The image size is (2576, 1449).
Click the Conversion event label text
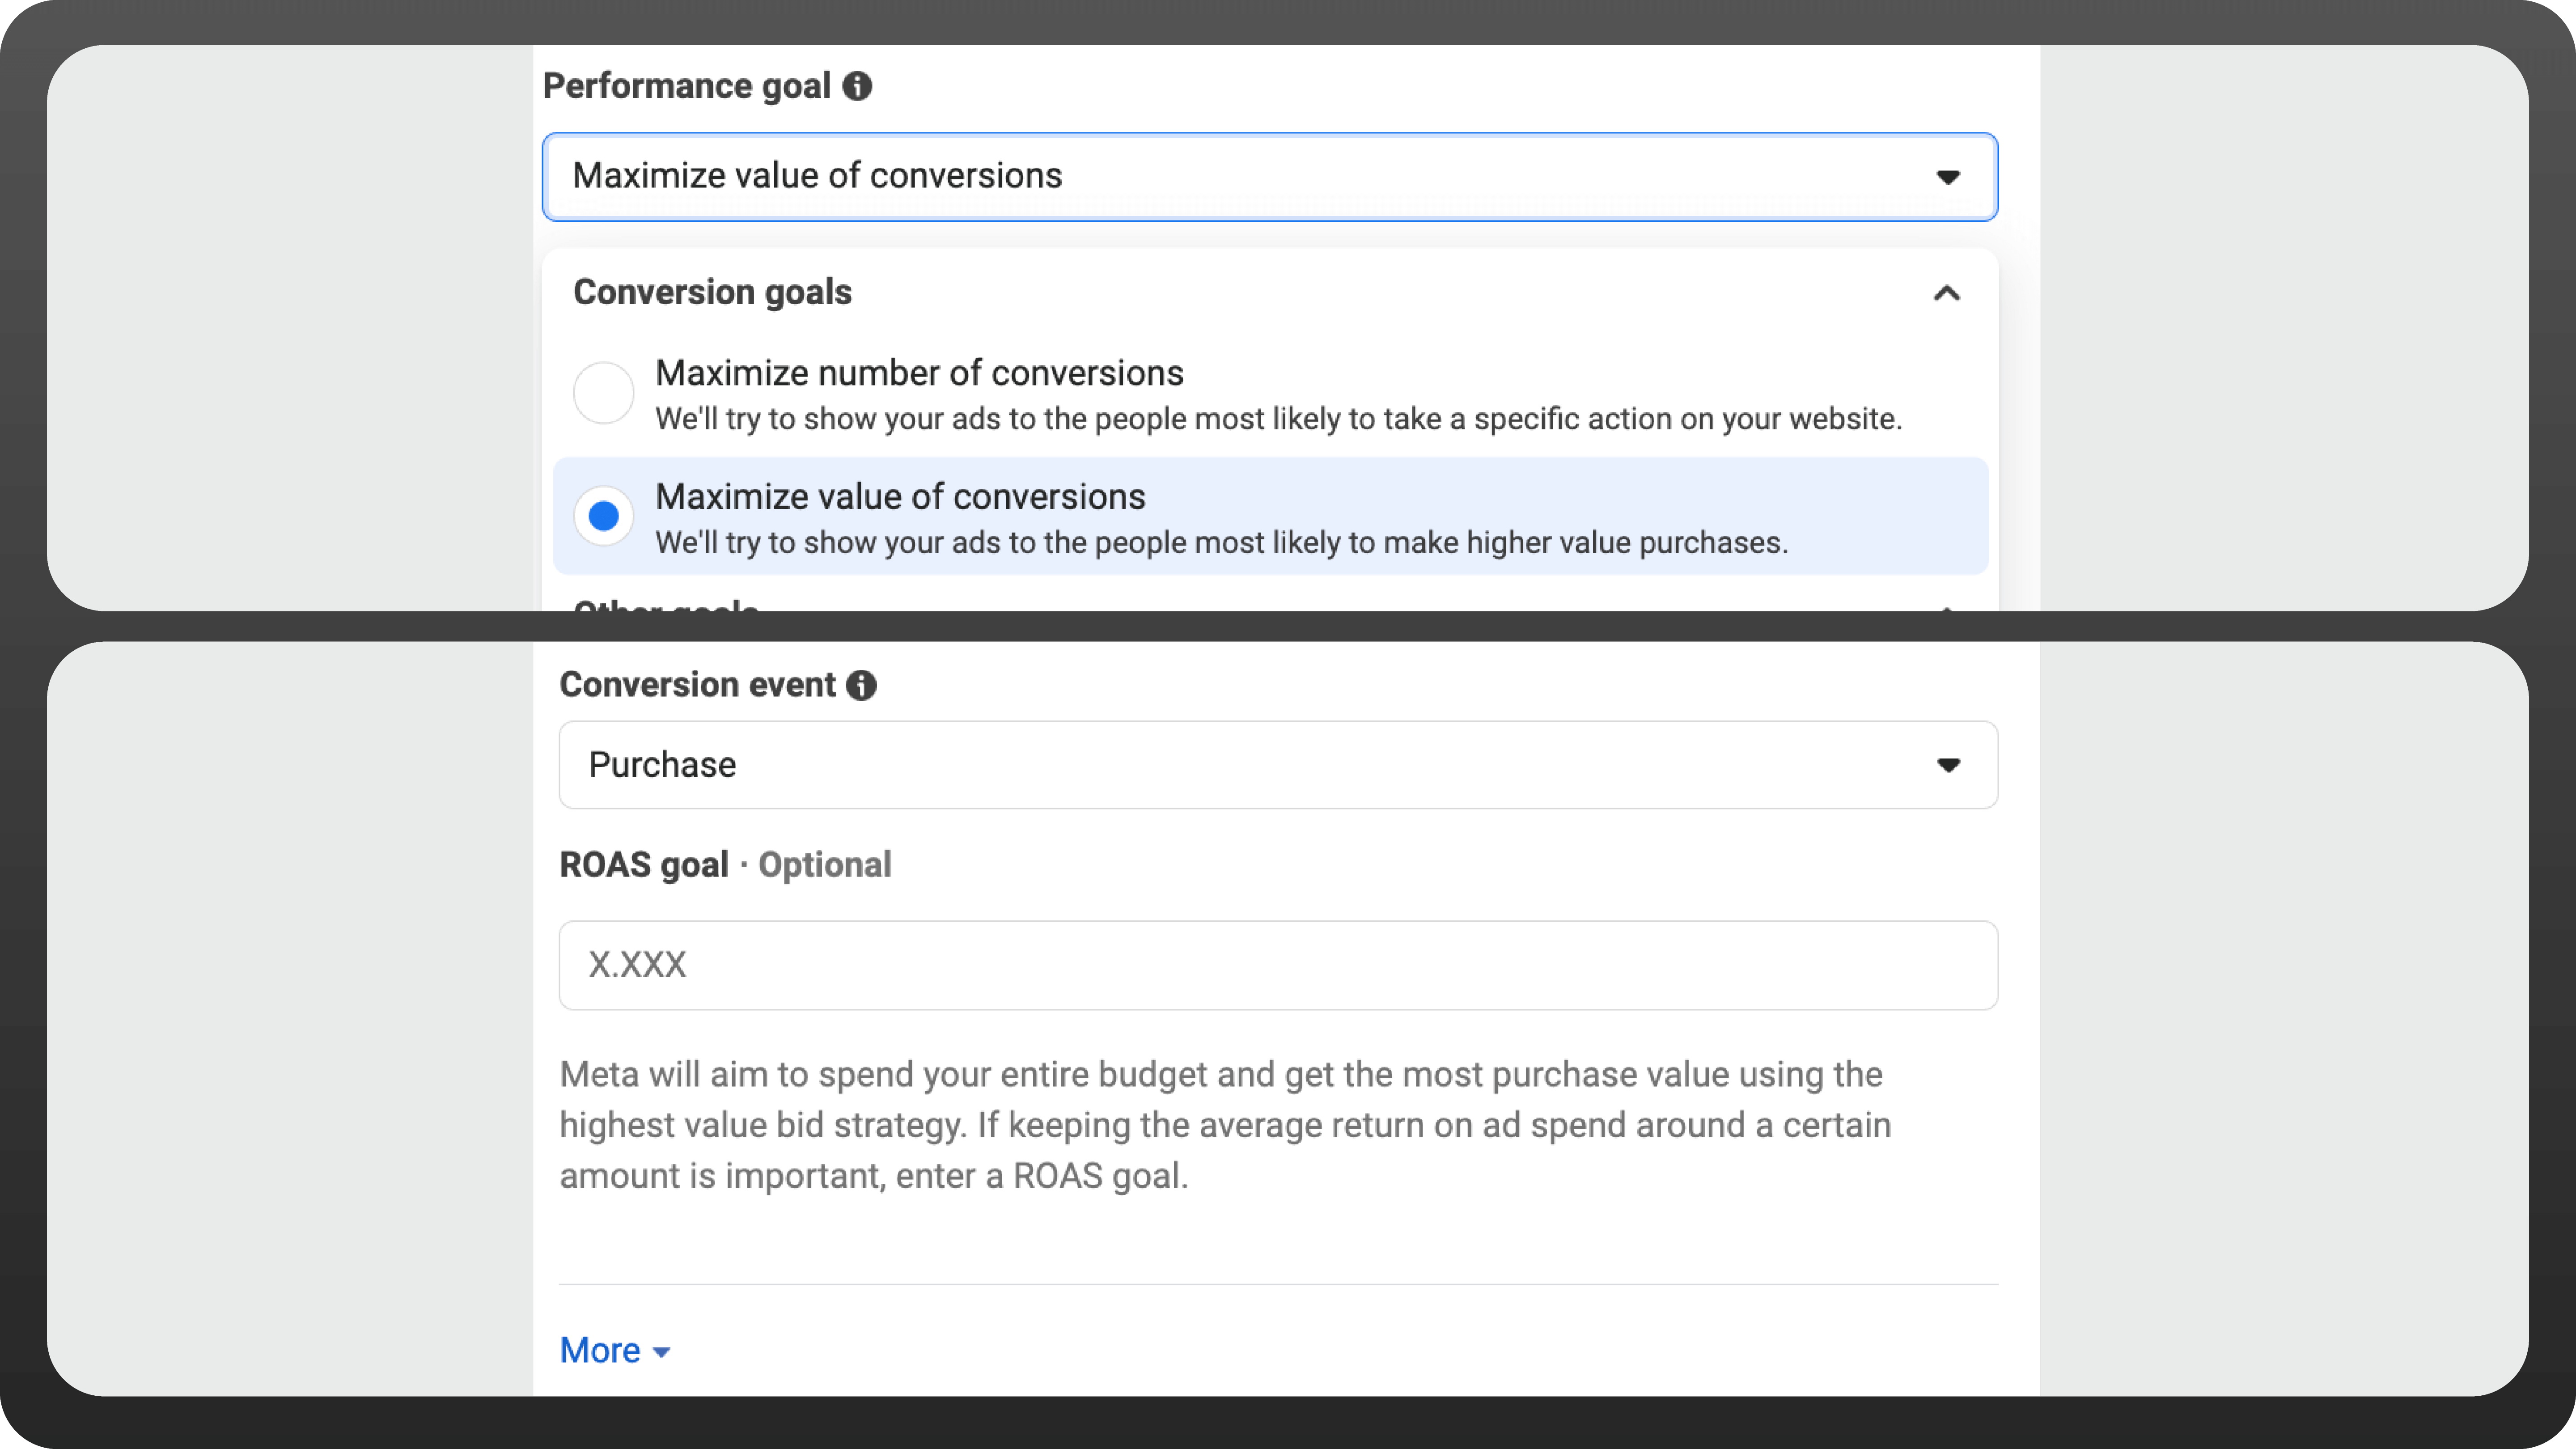tap(697, 685)
